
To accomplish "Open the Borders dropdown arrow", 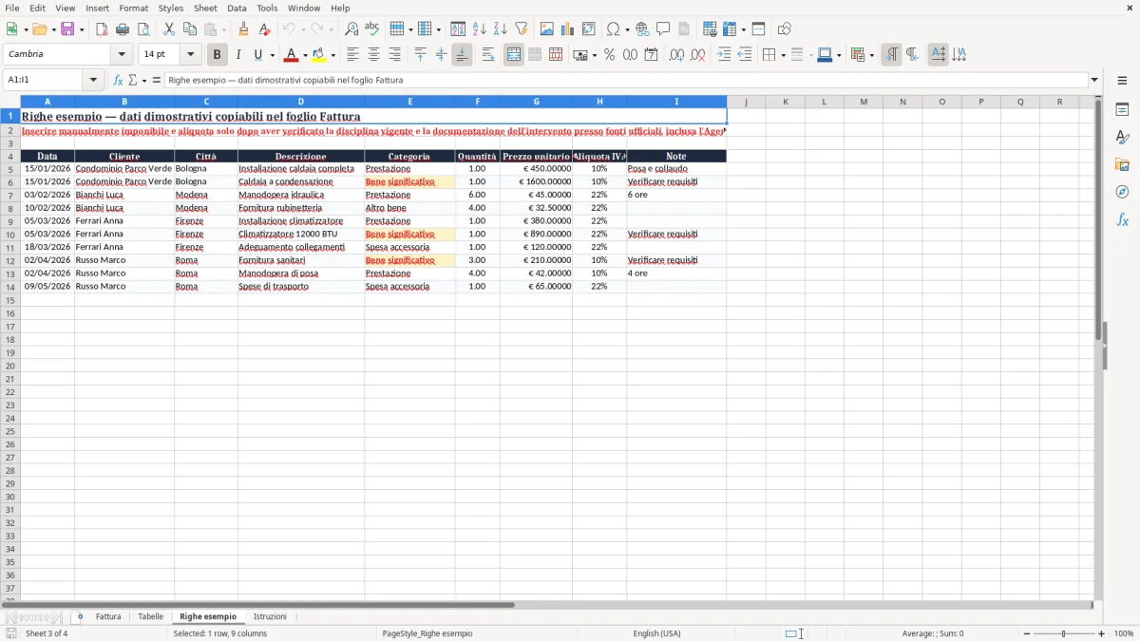I will [x=783, y=55].
